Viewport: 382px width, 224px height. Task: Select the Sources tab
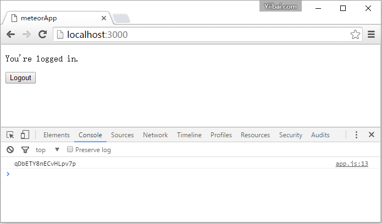pos(122,135)
